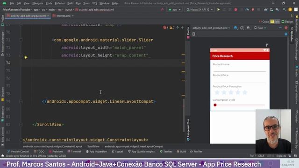Open App Quality Insights tool window
Viewport: 299px width, 168px height.
click(x=141, y=152)
